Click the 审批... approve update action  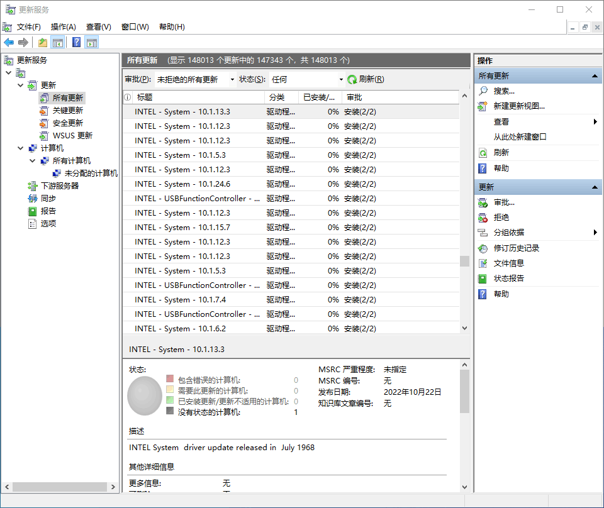pyautogui.click(x=504, y=202)
